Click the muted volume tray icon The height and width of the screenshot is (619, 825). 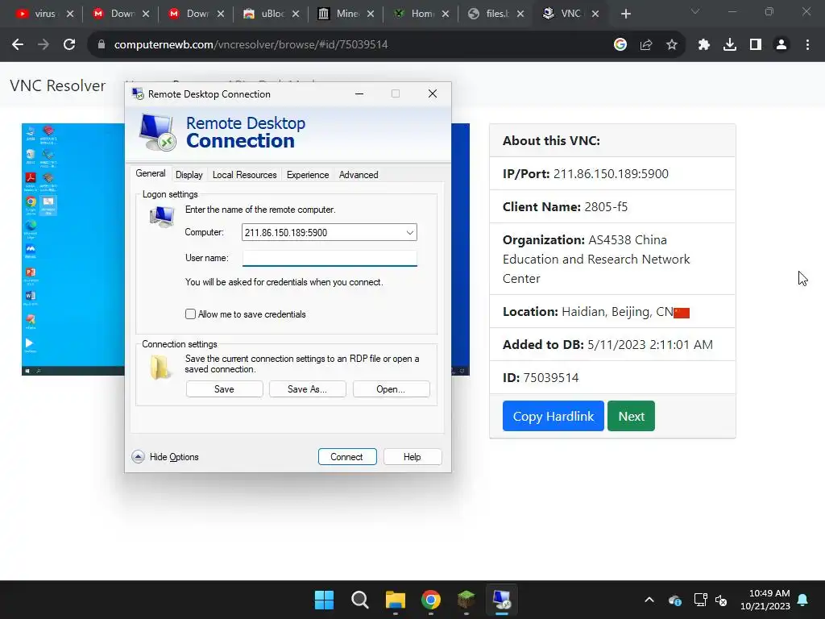coord(721,600)
